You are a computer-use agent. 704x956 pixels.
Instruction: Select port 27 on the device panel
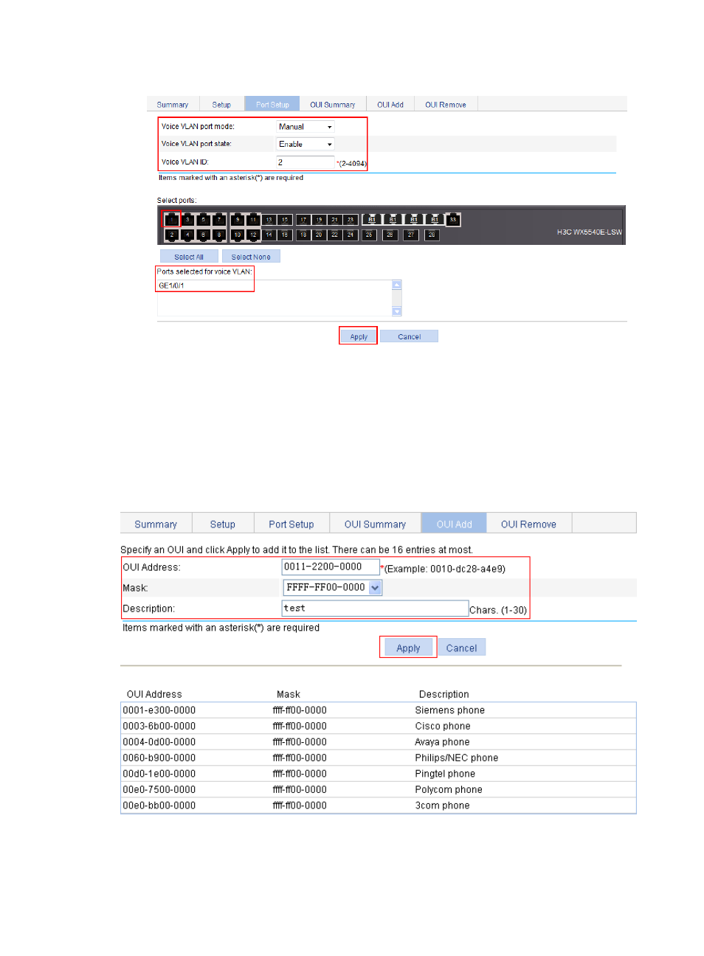pyautogui.click(x=411, y=235)
